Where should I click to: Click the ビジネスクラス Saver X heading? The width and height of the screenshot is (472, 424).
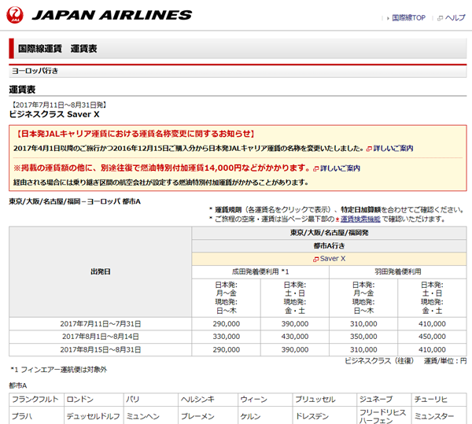[54, 114]
